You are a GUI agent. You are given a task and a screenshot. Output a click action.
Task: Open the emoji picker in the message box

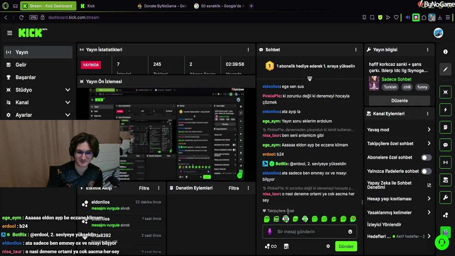click(x=350, y=231)
